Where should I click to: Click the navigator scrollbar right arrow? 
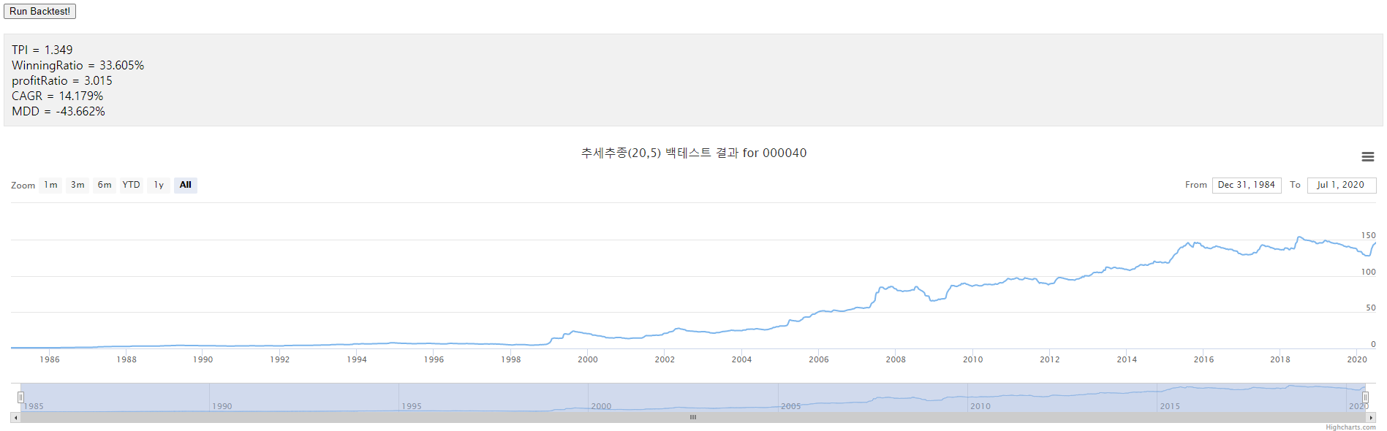(x=1371, y=417)
